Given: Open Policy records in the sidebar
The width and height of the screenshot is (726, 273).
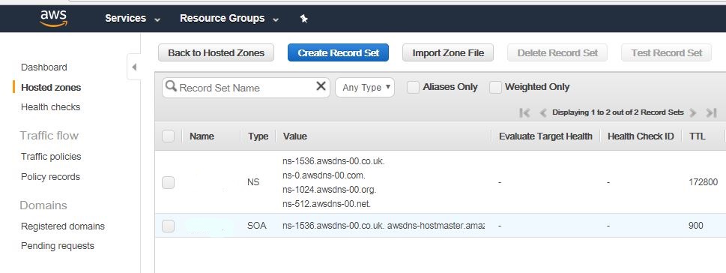Looking at the screenshot, I should [50, 177].
